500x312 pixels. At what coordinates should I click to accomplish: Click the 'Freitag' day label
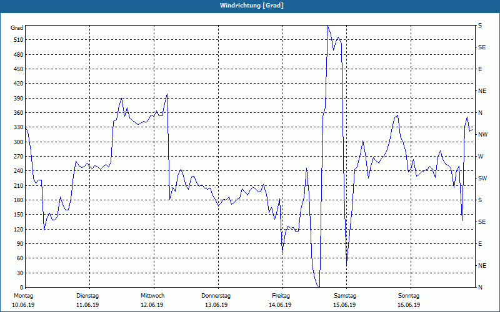click(x=281, y=296)
